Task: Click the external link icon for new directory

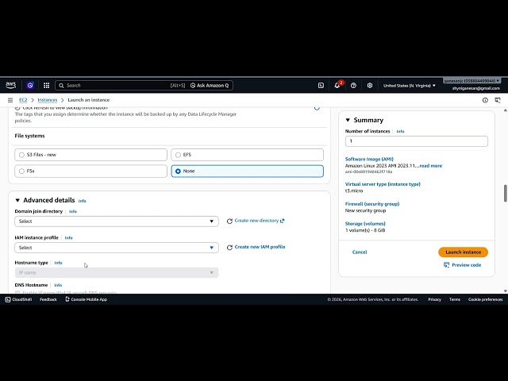Action: (283, 221)
